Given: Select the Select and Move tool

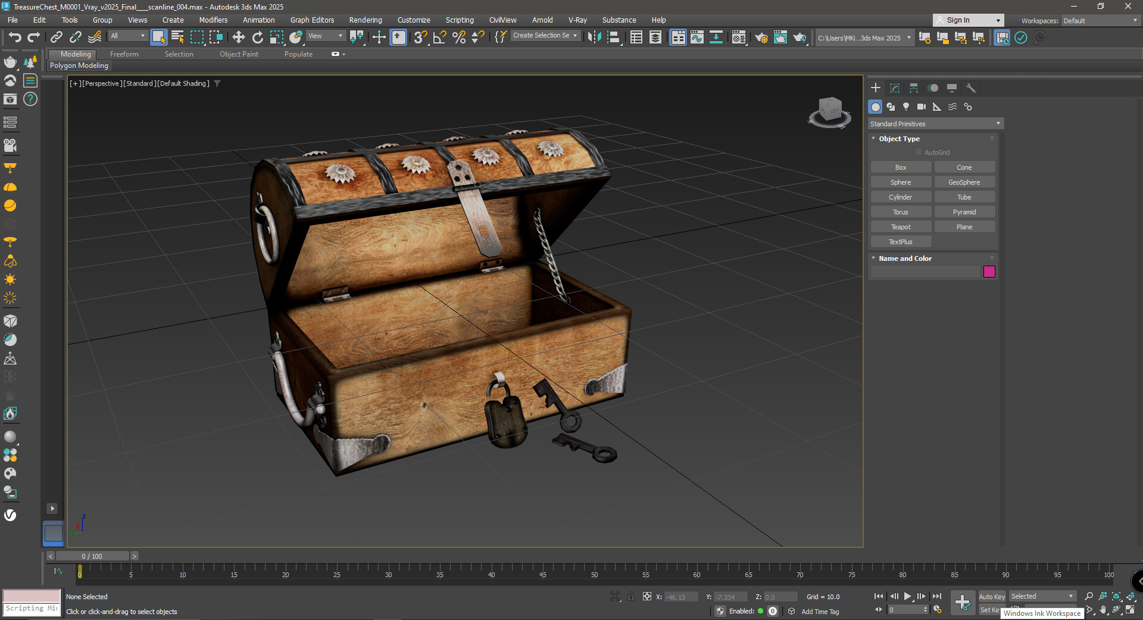Looking at the screenshot, I should pyautogui.click(x=238, y=37).
